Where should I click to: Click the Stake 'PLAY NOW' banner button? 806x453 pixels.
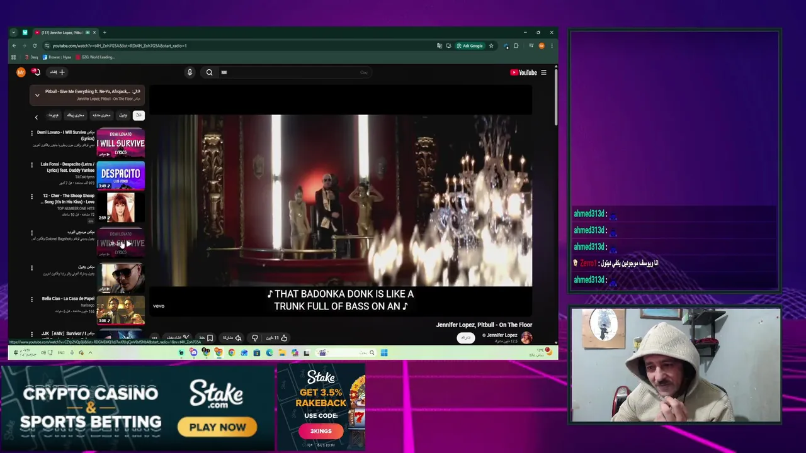(217, 427)
